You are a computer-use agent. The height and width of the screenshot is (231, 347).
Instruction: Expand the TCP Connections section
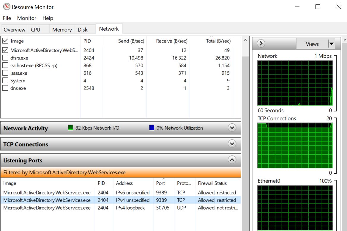point(232,144)
